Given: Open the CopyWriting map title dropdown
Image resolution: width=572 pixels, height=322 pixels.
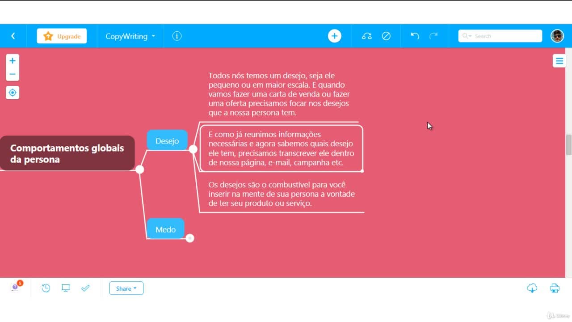Looking at the screenshot, I should (130, 36).
